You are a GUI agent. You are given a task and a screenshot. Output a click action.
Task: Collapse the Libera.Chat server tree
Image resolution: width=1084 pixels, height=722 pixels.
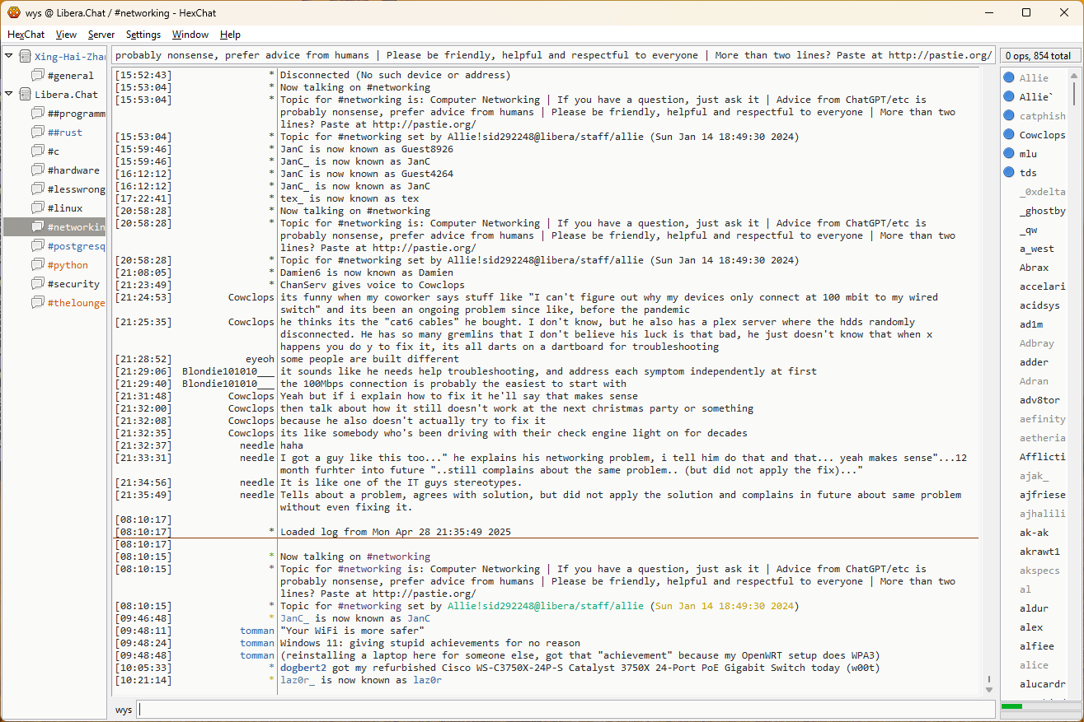9,95
